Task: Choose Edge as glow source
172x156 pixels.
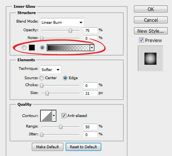Action: 65,78
